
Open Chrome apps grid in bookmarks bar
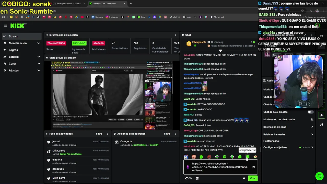[3, 17]
